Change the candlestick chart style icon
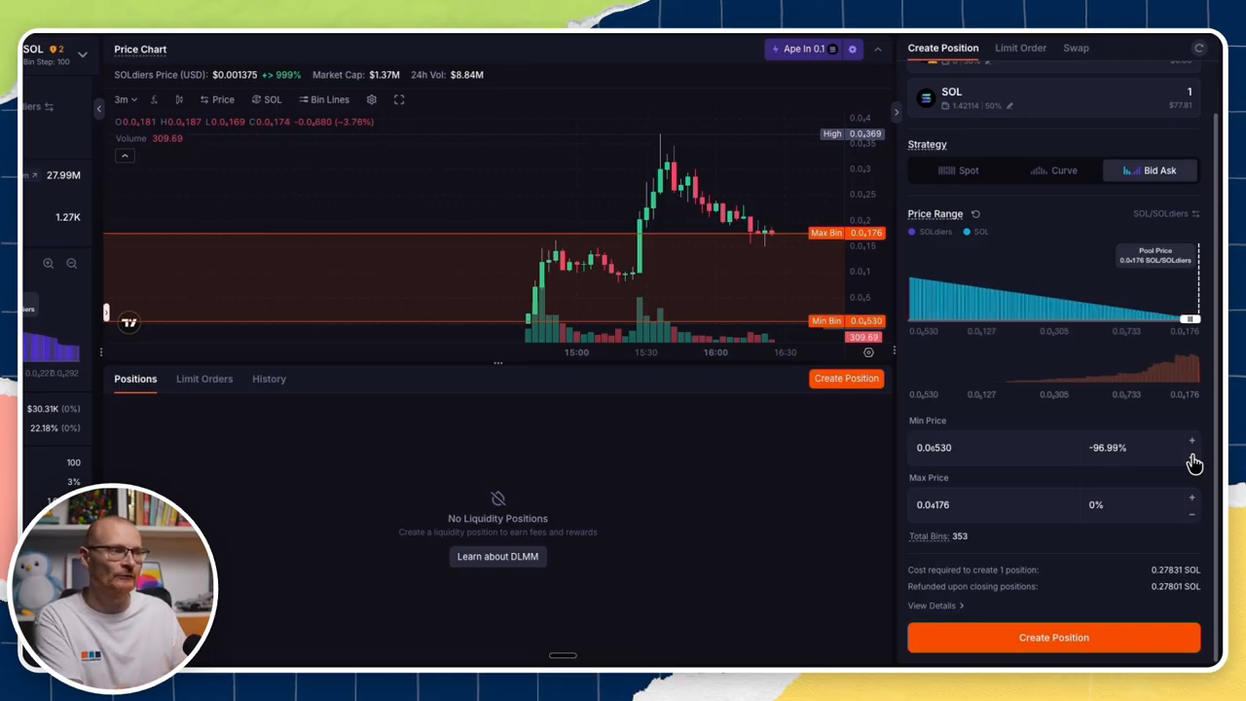The width and height of the screenshot is (1246, 701). 179,99
